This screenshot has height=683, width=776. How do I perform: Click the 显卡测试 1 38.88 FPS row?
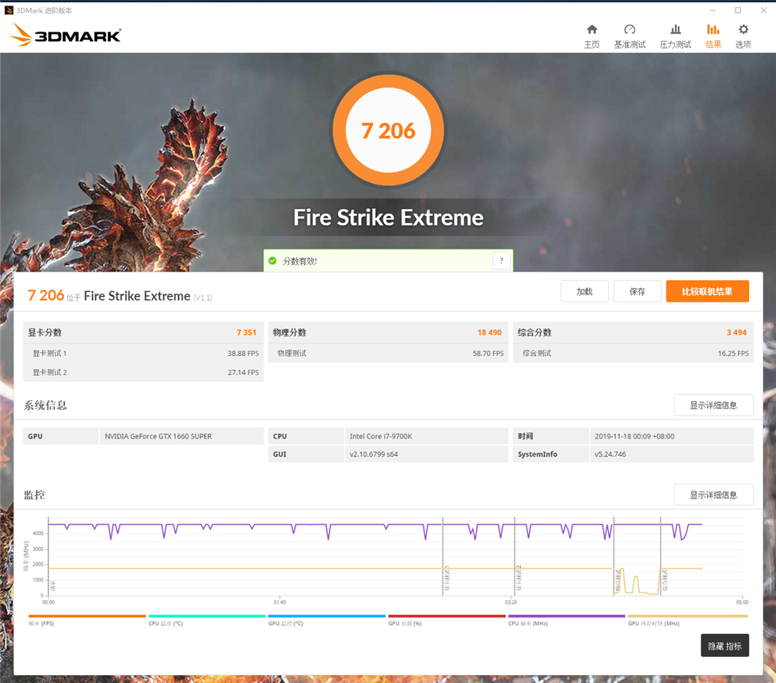point(143,353)
